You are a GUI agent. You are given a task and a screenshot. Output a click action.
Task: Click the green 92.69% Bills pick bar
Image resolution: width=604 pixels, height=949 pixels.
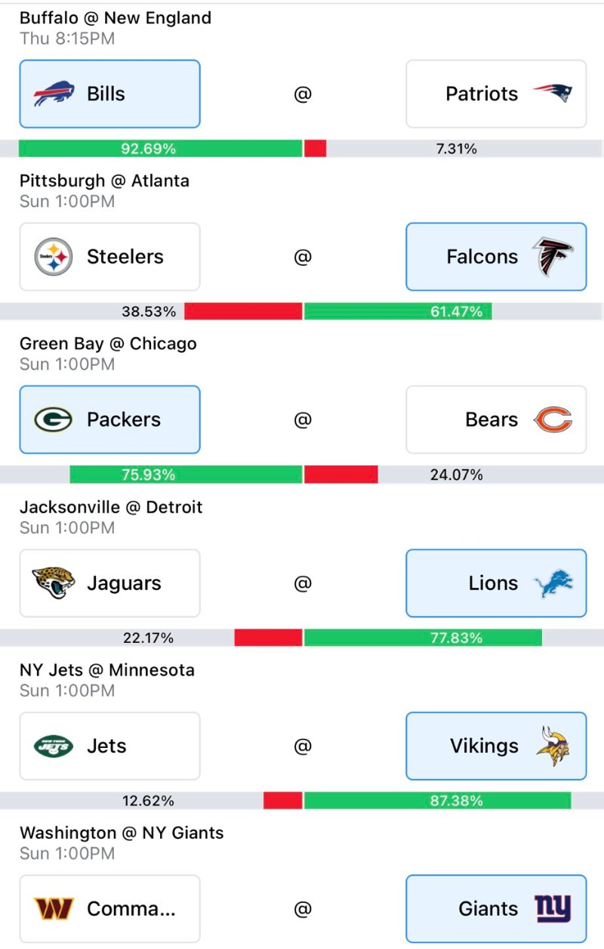click(161, 149)
